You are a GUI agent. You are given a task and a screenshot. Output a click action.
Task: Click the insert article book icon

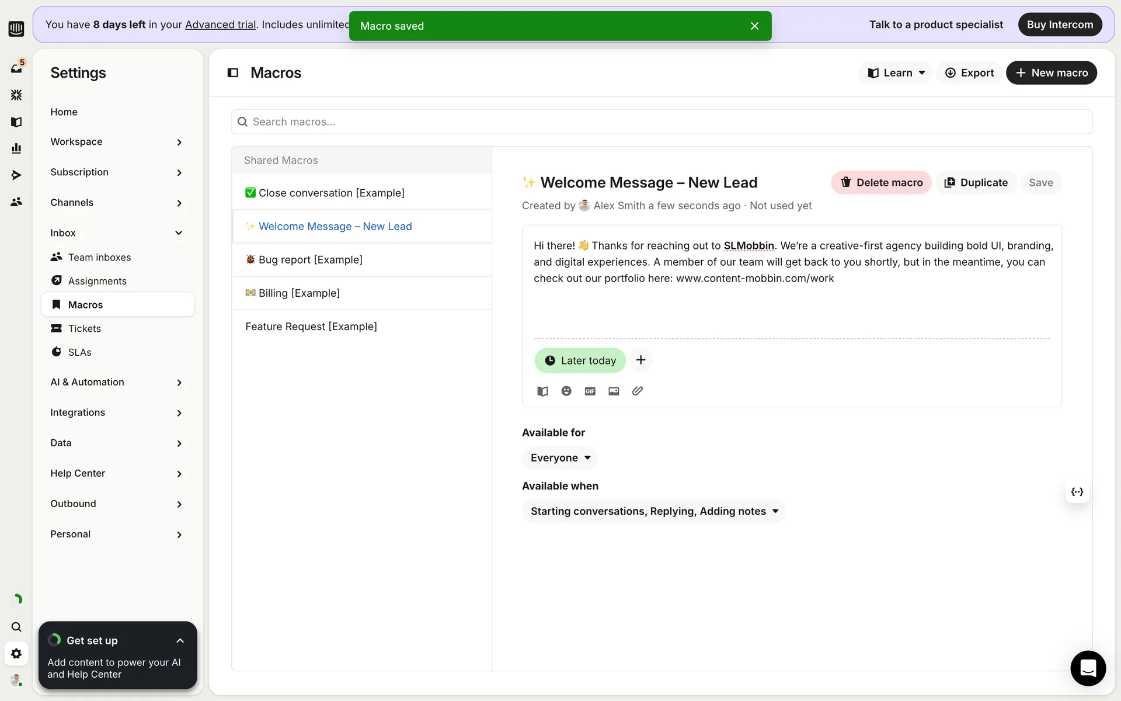coord(542,391)
